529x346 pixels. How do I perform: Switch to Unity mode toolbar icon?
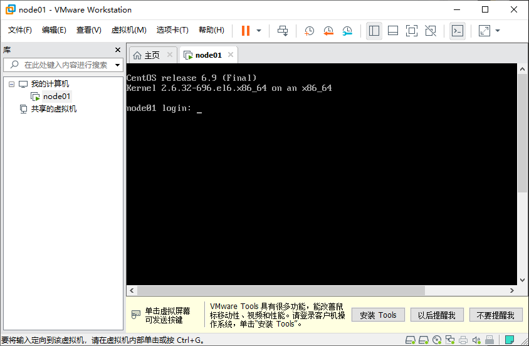431,31
